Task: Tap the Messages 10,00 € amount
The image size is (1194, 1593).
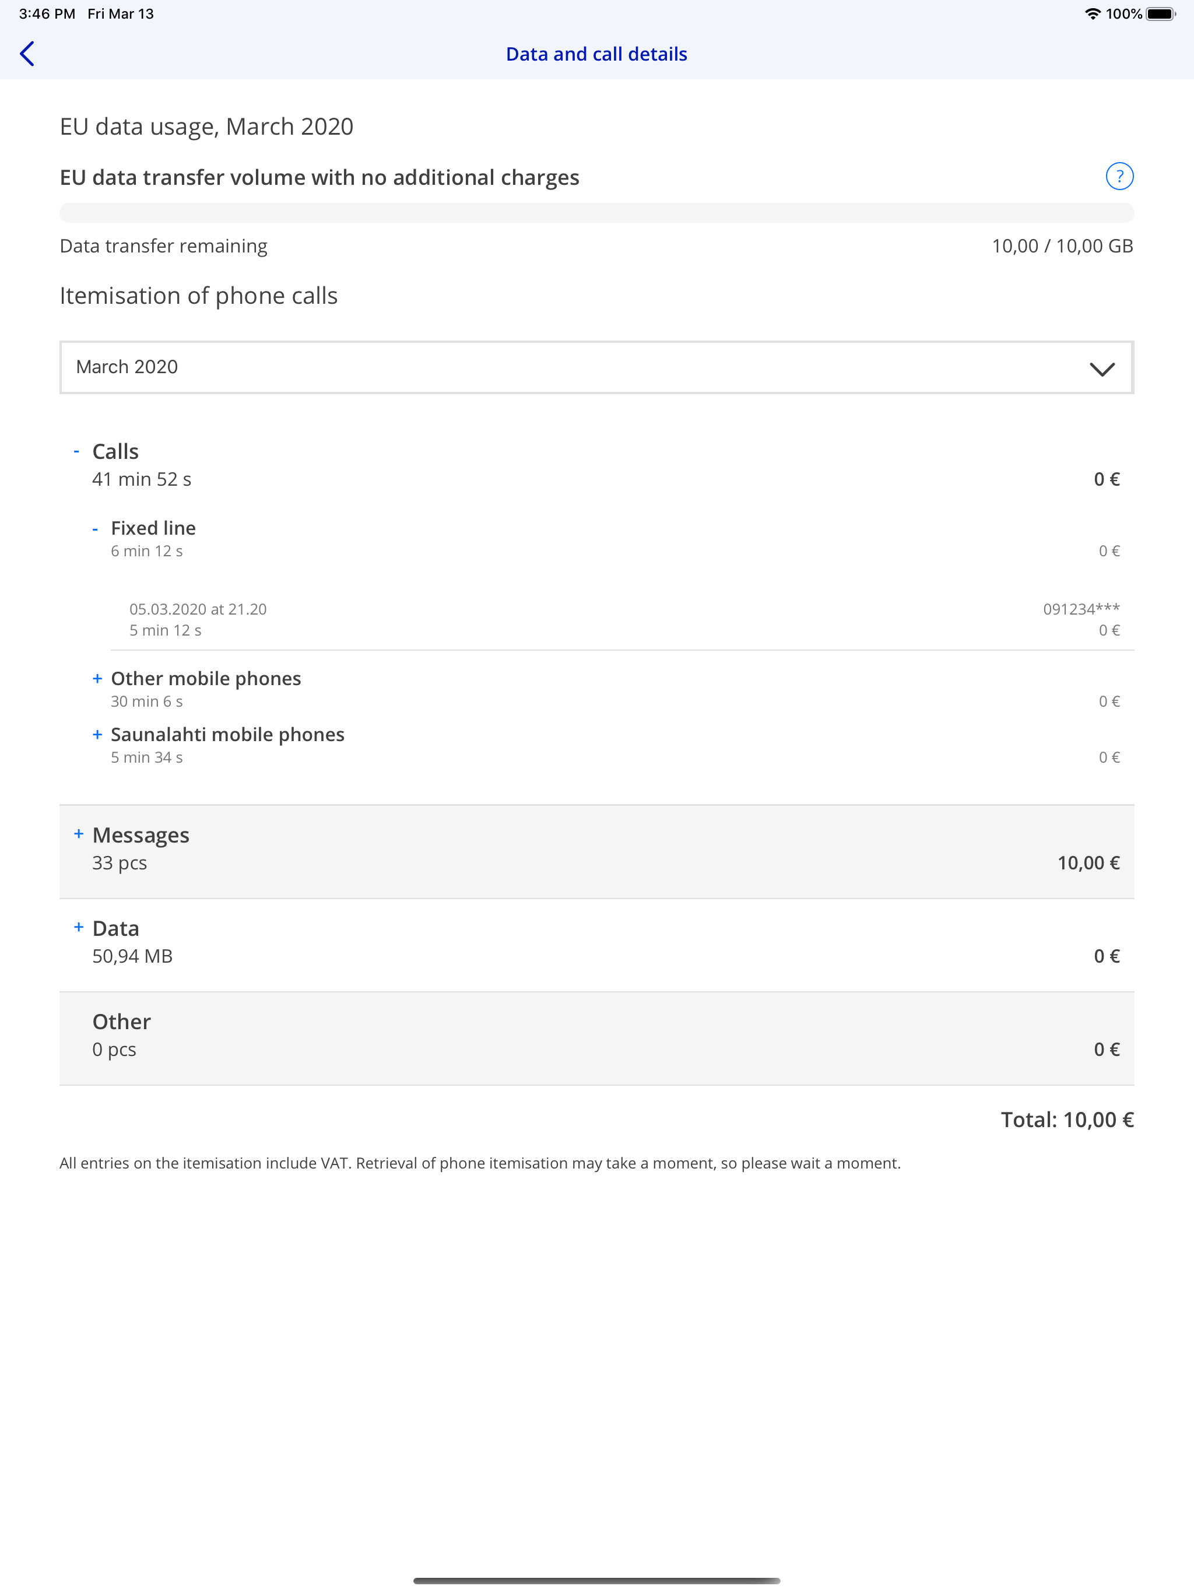Action: click(x=1087, y=863)
